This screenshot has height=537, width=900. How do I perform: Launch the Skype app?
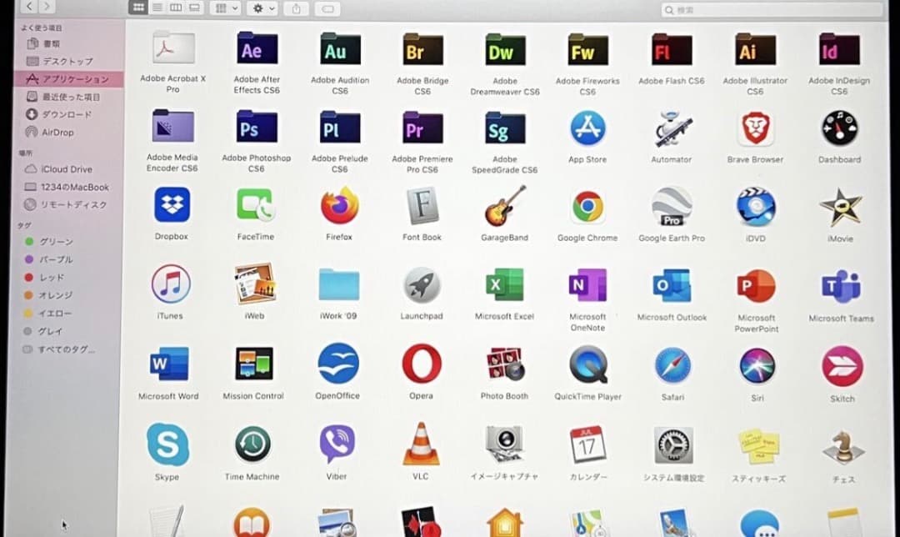[x=167, y=444]
